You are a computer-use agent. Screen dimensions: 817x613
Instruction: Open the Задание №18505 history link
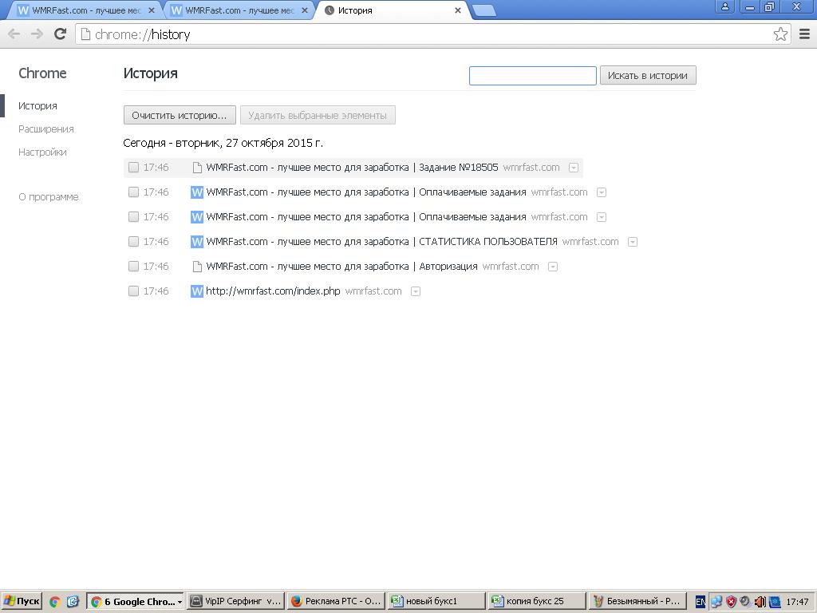pos(352,168)
